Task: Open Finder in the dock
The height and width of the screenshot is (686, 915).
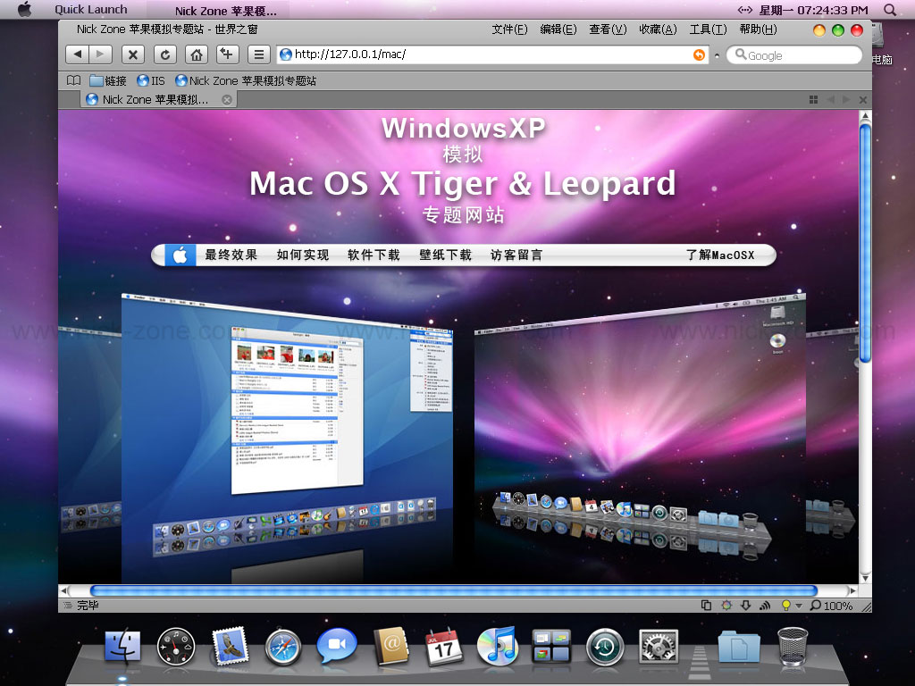Action: tap(123, 647)
